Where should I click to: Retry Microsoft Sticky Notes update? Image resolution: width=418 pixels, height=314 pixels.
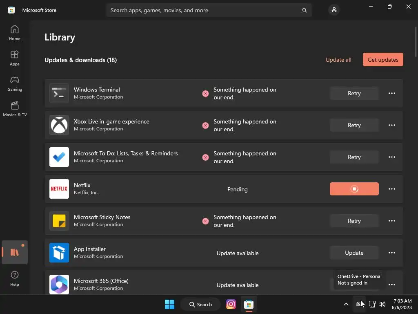coord(354,221)
